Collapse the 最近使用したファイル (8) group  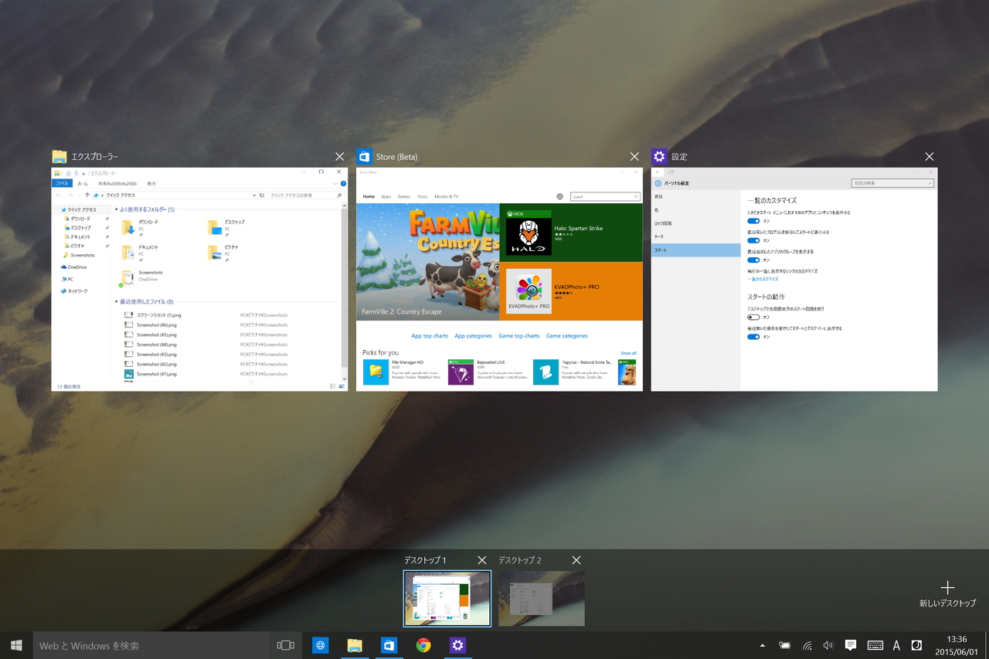117,302
